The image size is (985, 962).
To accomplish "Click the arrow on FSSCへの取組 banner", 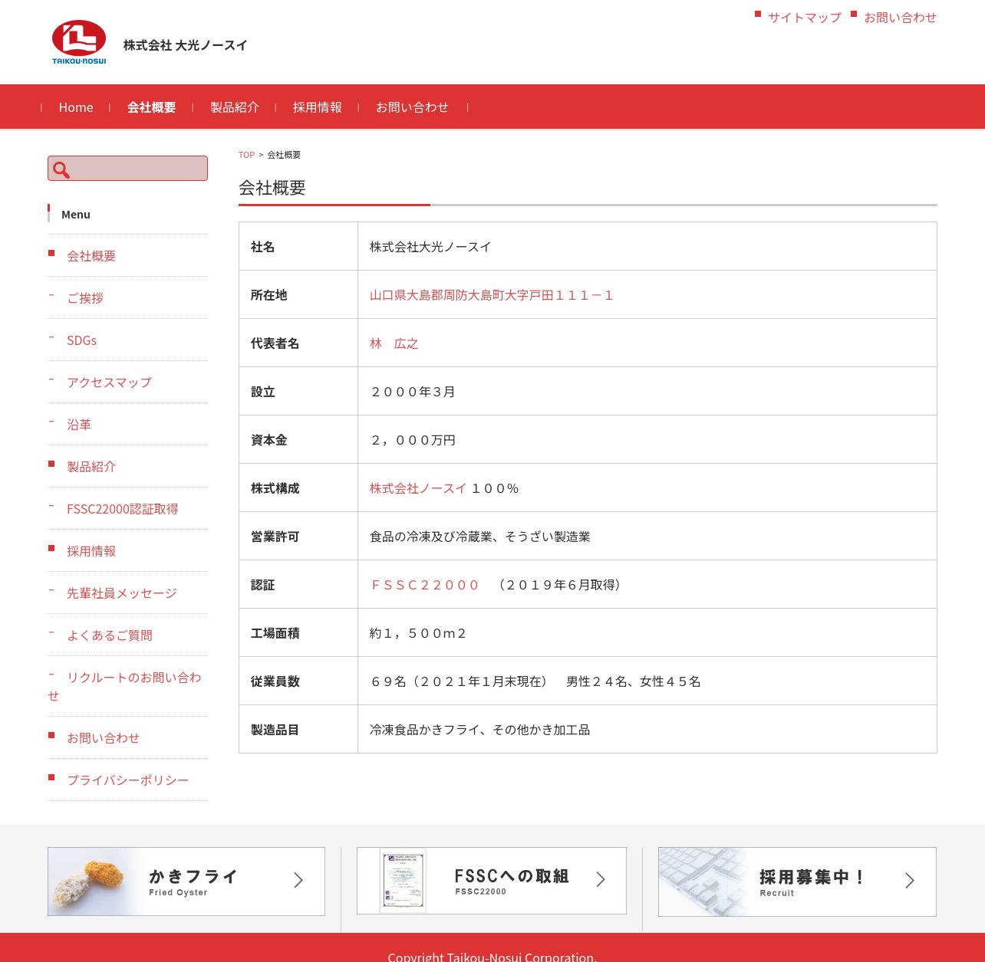I will 601,880.
